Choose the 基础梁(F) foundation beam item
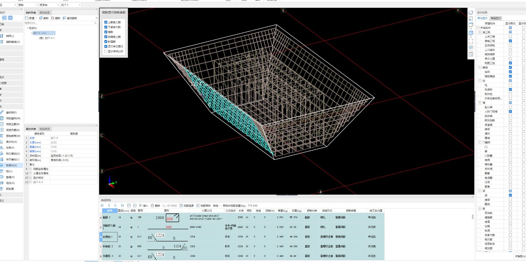Image resolution: width=526 pixels, height=262 pixels. [11, 112]
